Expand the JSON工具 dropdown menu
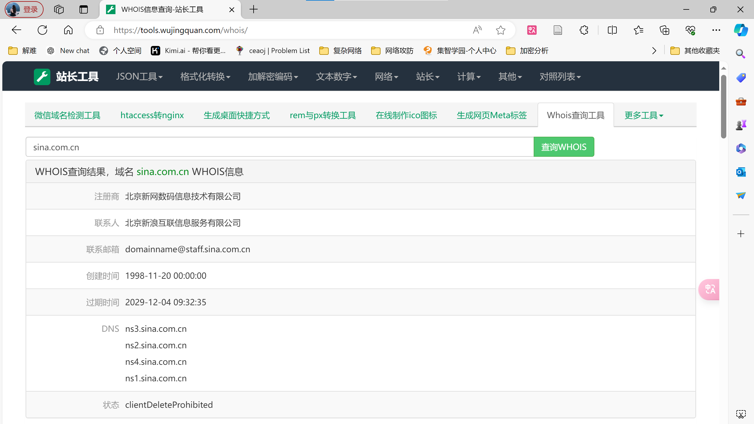Viewport: 754px width, 424px height. tap(139, 77)
